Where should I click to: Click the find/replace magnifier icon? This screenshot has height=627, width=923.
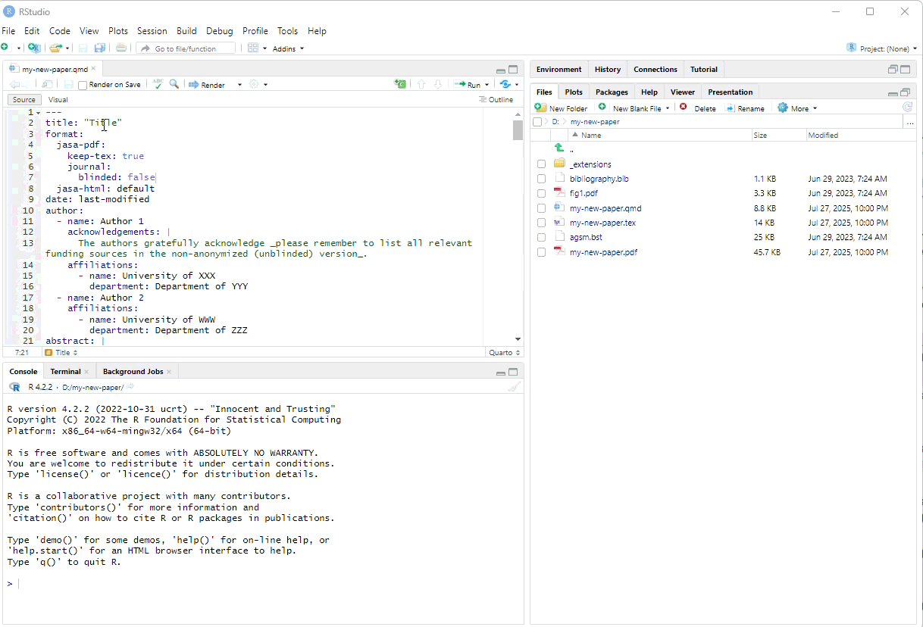pyautogui.click(x=174, y=84)
